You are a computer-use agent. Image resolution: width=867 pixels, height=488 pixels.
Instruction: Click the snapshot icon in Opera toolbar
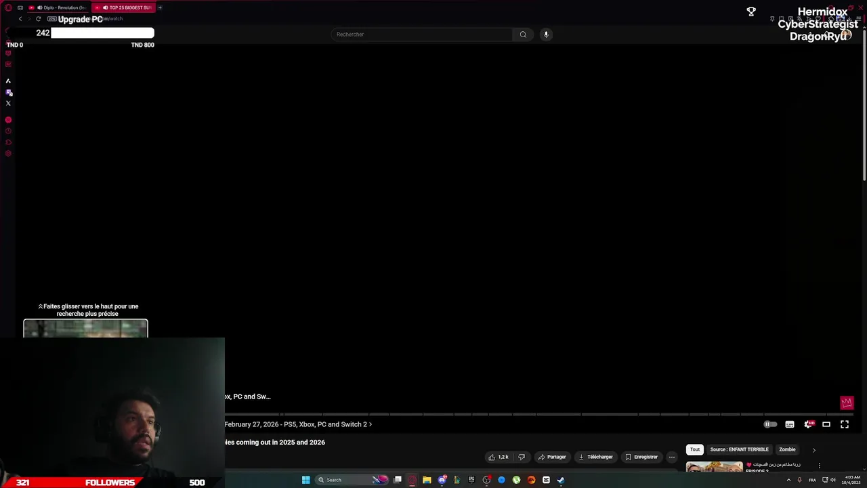coord(781,19)
